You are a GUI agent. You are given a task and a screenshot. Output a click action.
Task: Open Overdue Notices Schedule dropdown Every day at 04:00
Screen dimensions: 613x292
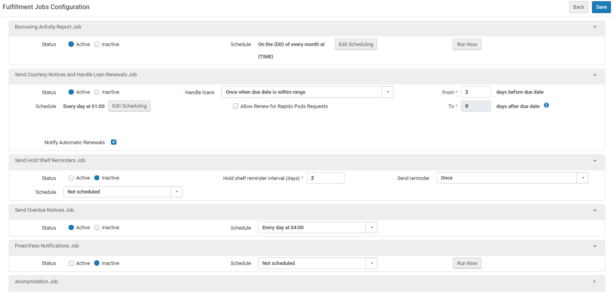318,228
